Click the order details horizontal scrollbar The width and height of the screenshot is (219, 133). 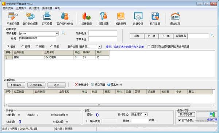(99, 105)
